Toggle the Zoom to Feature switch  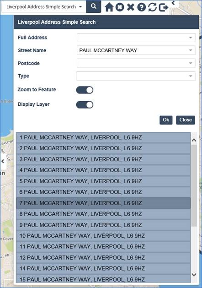85,90
